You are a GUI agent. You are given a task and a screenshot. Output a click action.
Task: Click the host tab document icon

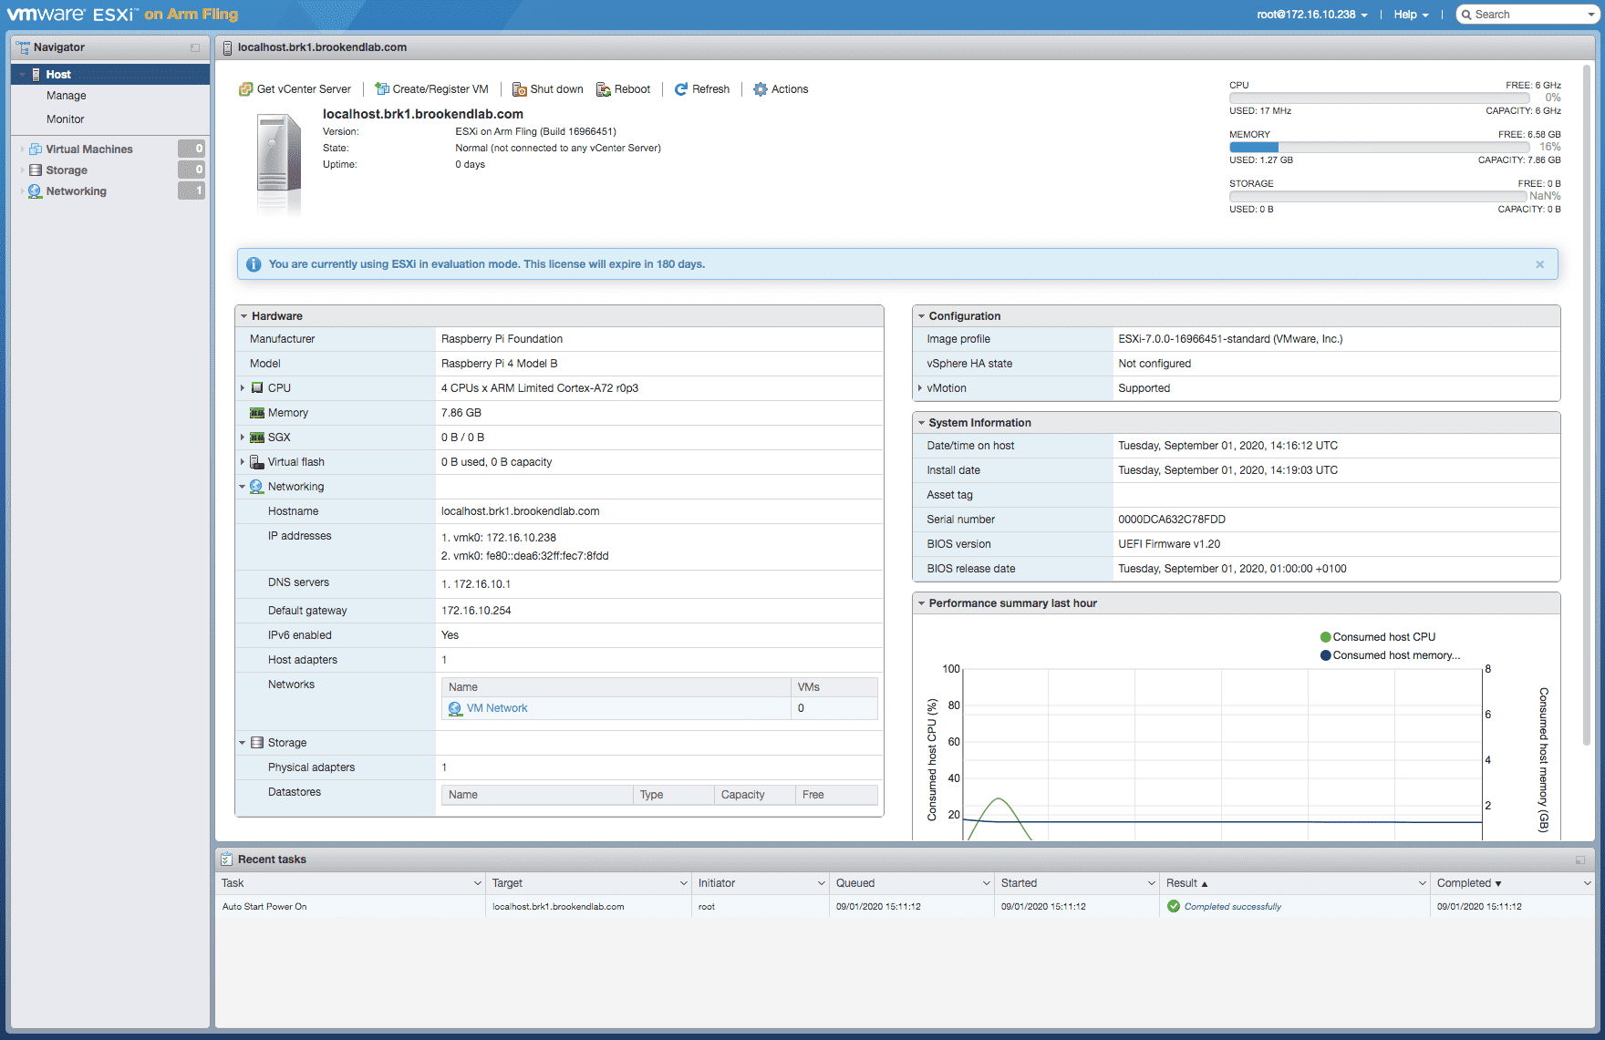(228, 47)
